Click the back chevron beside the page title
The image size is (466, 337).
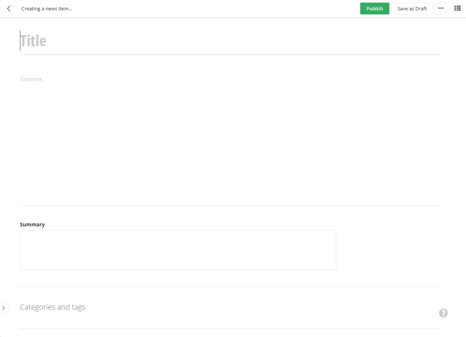click(x=8, y=8)
